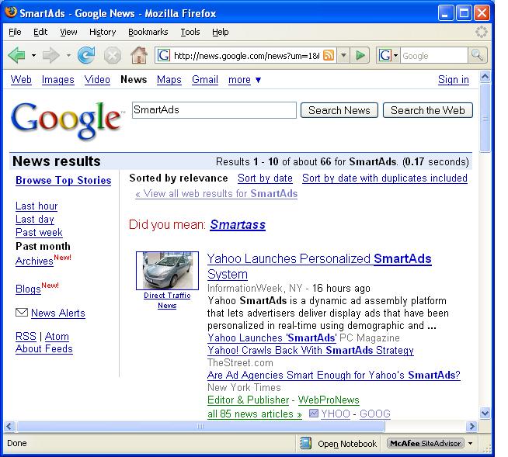
Task: Expand the address bar URL dropdown
Action: coord(343,55)
